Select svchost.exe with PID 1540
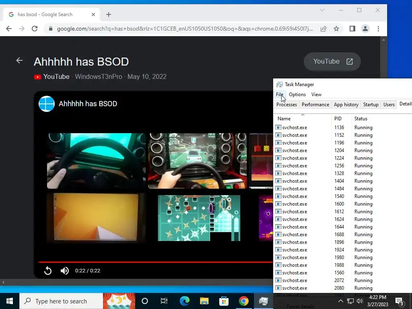Viewport: 412px width, 309px height. point(343,196)
